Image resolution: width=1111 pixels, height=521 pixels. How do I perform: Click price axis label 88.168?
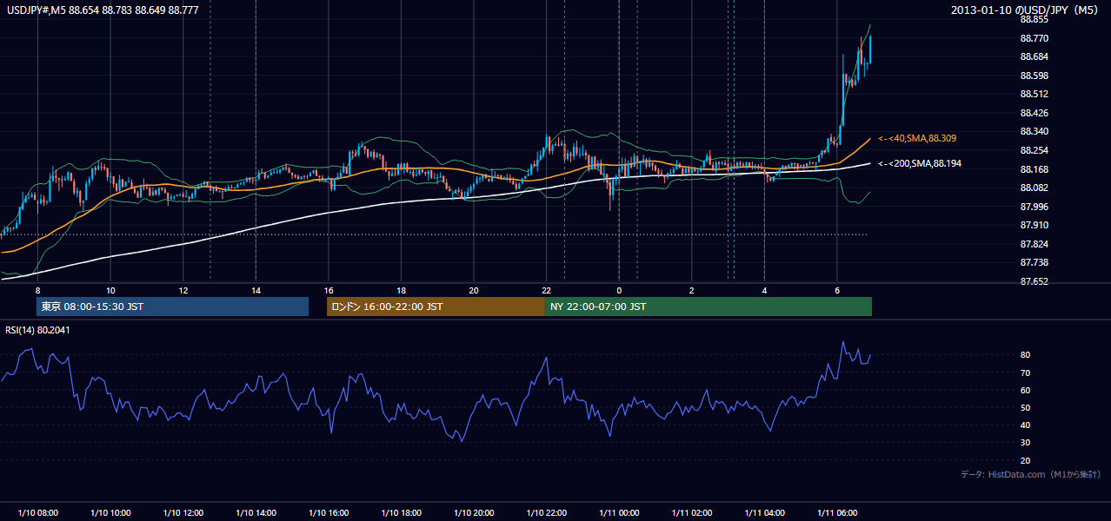[x=1035, y=169]
